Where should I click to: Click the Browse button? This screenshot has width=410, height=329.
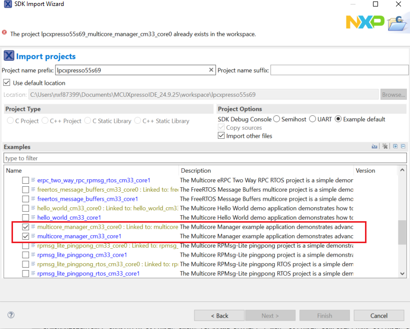393,94
